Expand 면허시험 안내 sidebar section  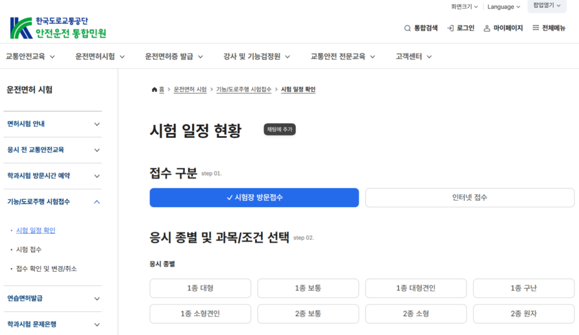pyautogui.click(x=53, y=124)
